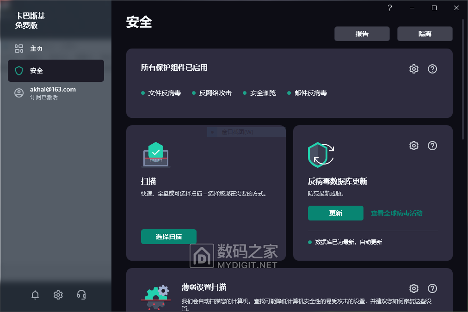This screenshot has height=312, width=468.
Task: Open protection components settings gear
Action: click(x=414, y=69)
